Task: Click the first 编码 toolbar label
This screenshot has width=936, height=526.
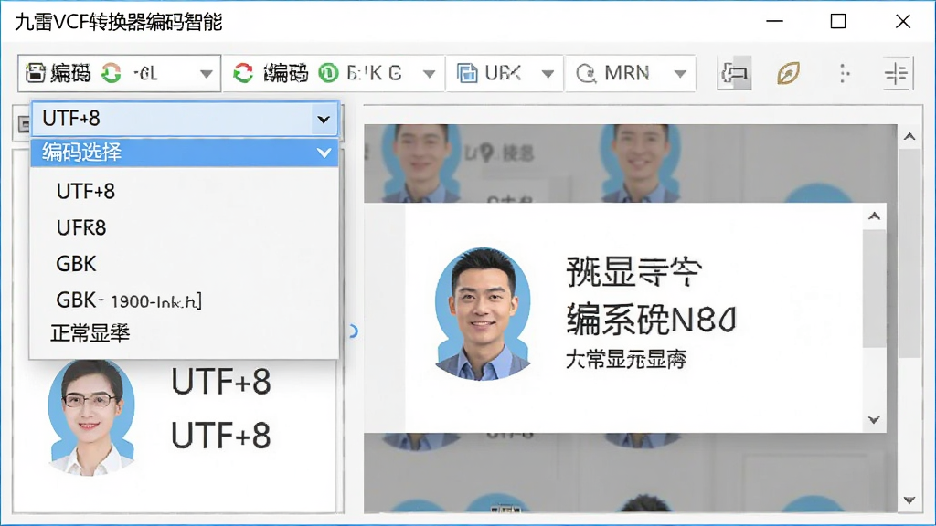Action: 70,73
